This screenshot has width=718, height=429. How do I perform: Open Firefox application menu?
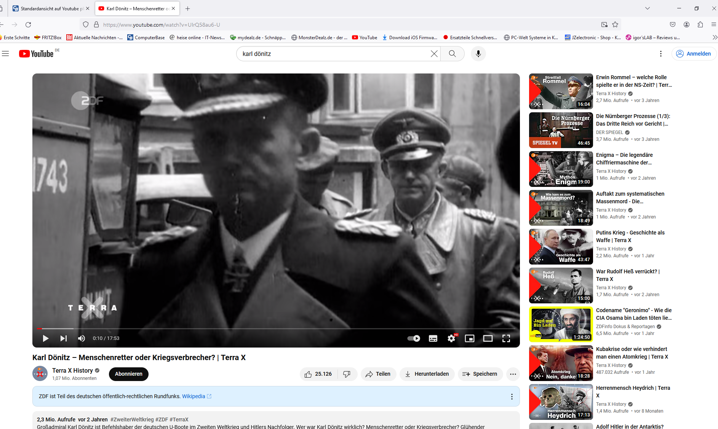click(713, 25)
